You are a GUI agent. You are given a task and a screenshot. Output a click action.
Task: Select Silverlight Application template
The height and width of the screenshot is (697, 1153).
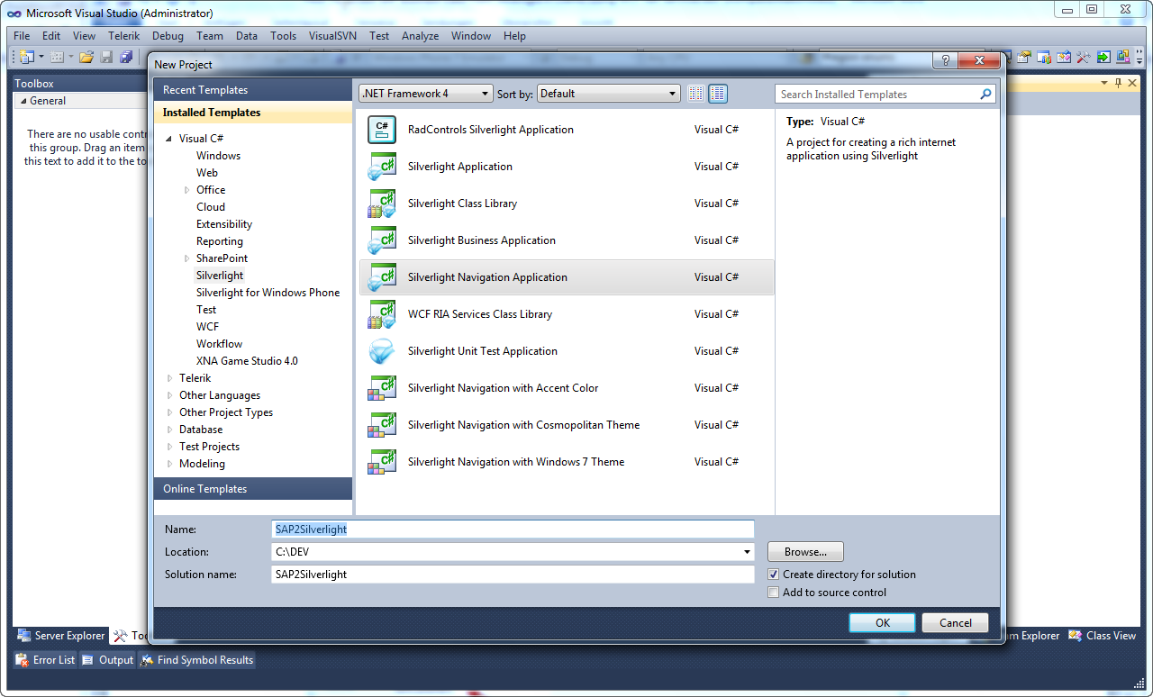[x=567, y=167]
